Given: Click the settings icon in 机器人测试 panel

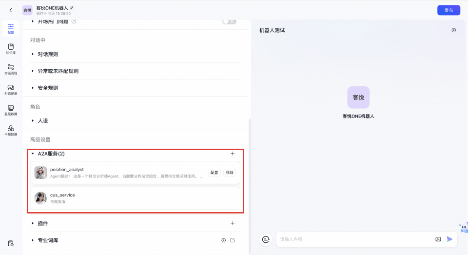Looking at the screenshot, I should pyautogui.click(x=454, y=30).
